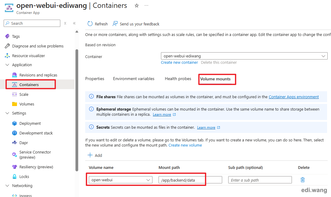Open Diagnose and solve problems

click(38, 46)
